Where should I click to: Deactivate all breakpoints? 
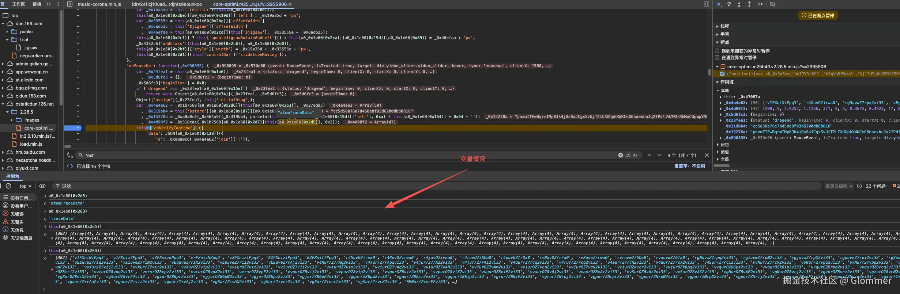pos(772,4)
